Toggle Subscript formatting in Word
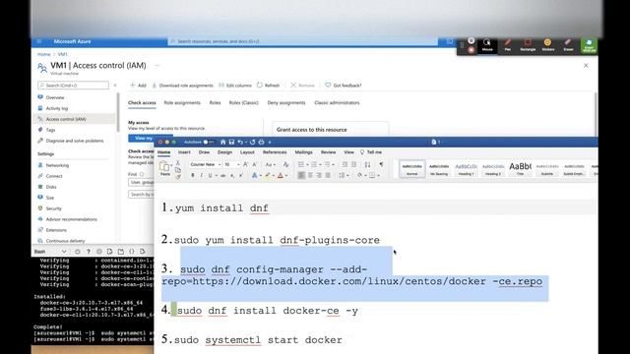The width and height of the screenshot is (630, 354). 232,175
